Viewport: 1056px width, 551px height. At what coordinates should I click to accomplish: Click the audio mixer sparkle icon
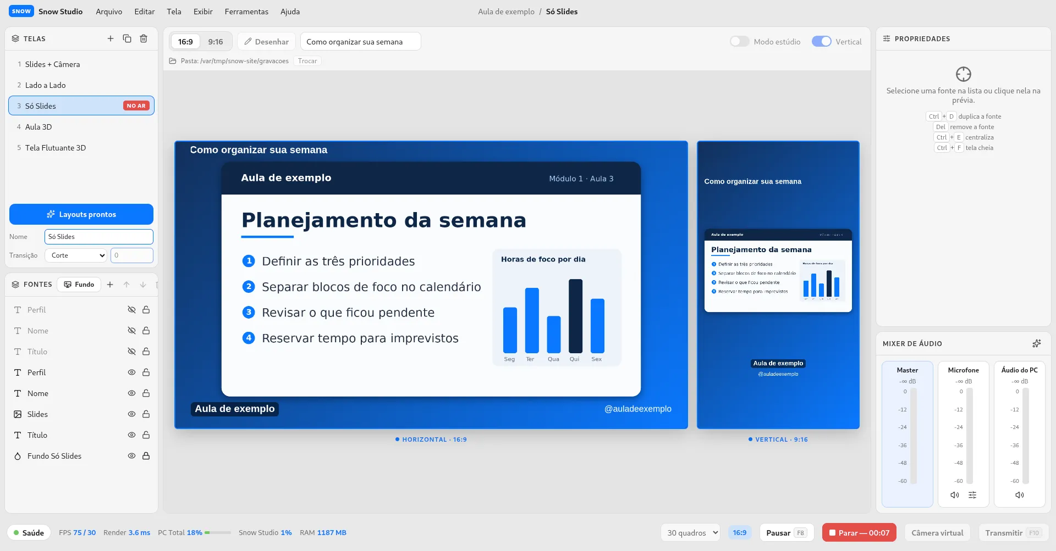point(1037,343)
